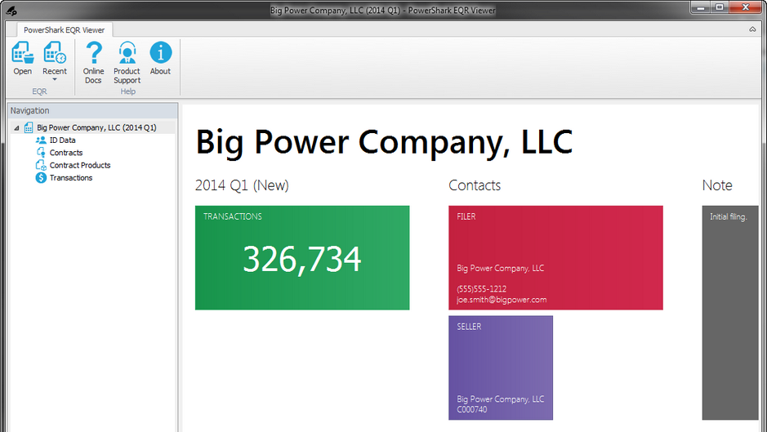767x432 pixels.
Task: Open the purple Seller contact tile
Action: click(x=501, y=368)
